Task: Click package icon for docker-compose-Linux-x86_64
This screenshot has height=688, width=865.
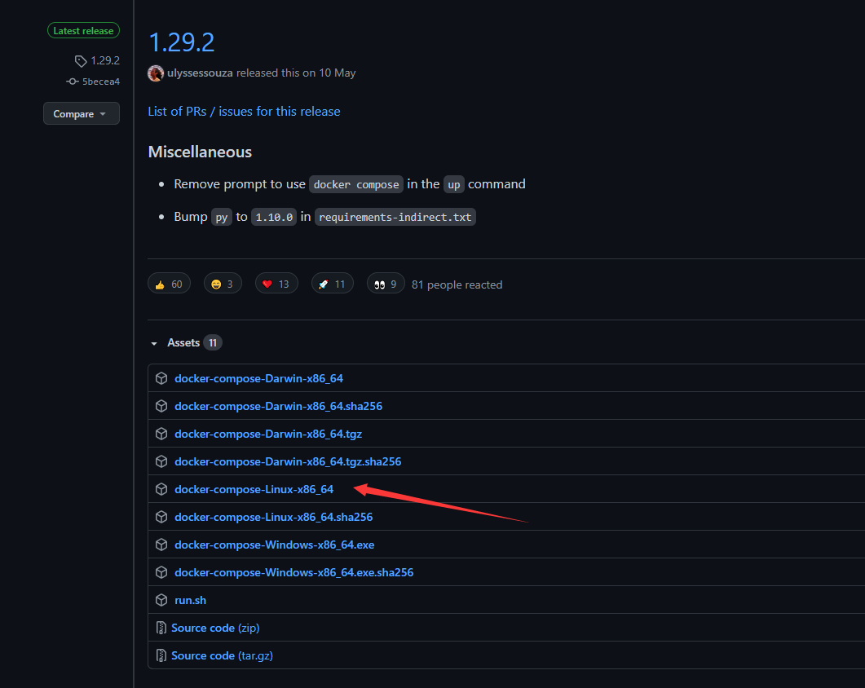Action: pyautogui.click(x=161, y=489)
